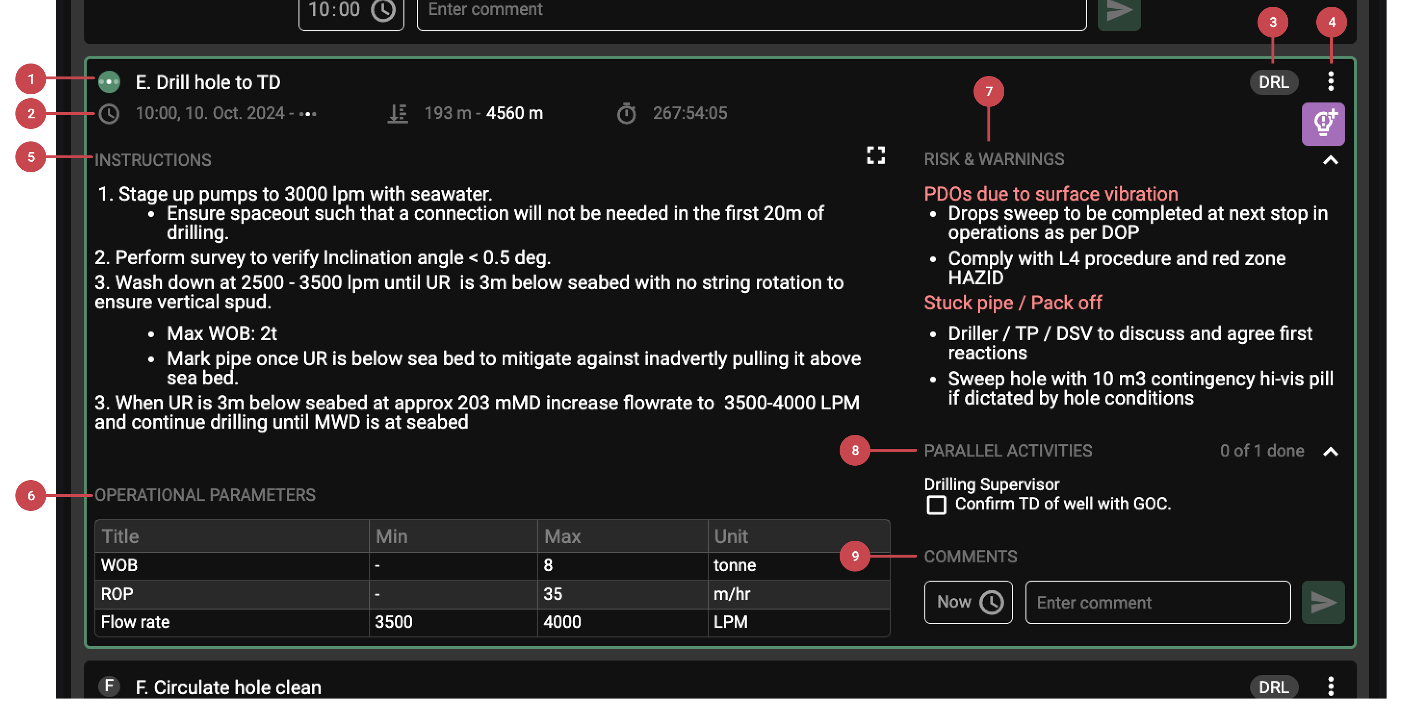Check Confirm TD of well with GOC
Viewport: 1401px width, 712px height.
[936, 504]
